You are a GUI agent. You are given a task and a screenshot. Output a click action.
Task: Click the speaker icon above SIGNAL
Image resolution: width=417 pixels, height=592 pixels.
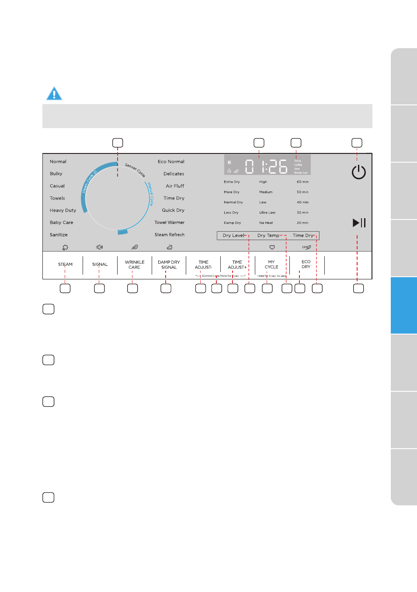pyautogui.click(x=100, y=247)
